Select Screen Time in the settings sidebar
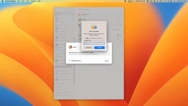The width and height of the screenshot is (188, 106). tap(61, 21)
